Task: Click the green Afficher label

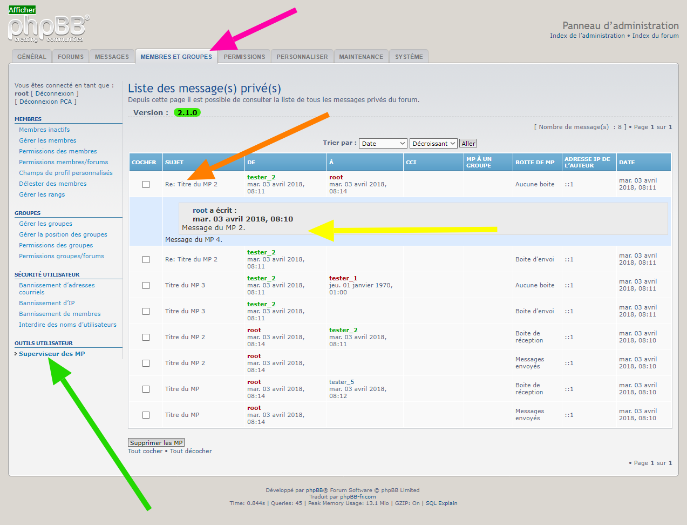Action: point(22,10)
